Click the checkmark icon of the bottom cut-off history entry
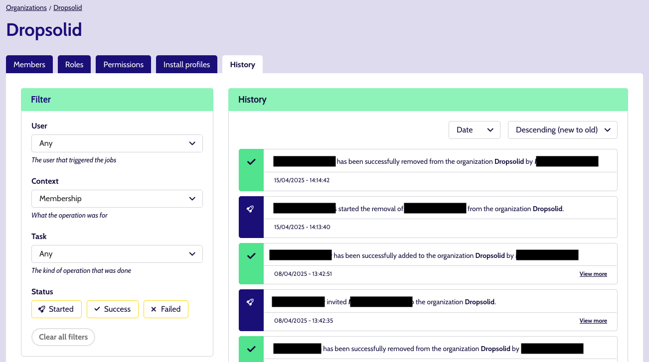The height and width of the screenshot is (362, 649). [251, 349]
